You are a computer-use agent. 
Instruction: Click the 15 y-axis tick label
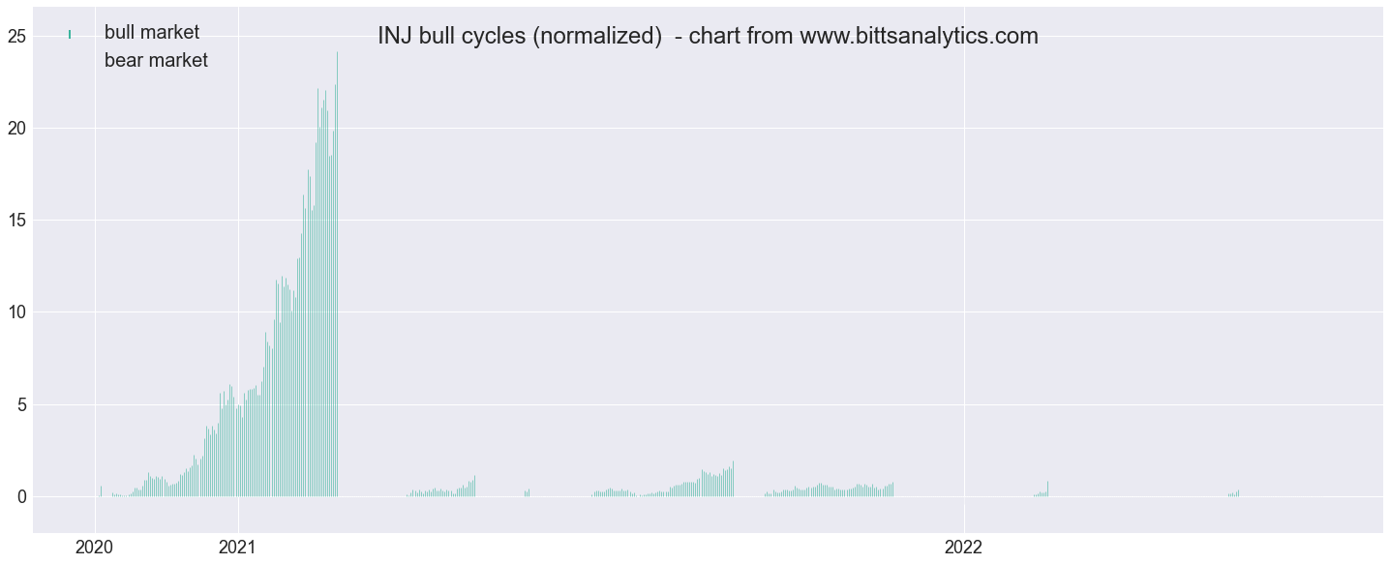(16, 220)
